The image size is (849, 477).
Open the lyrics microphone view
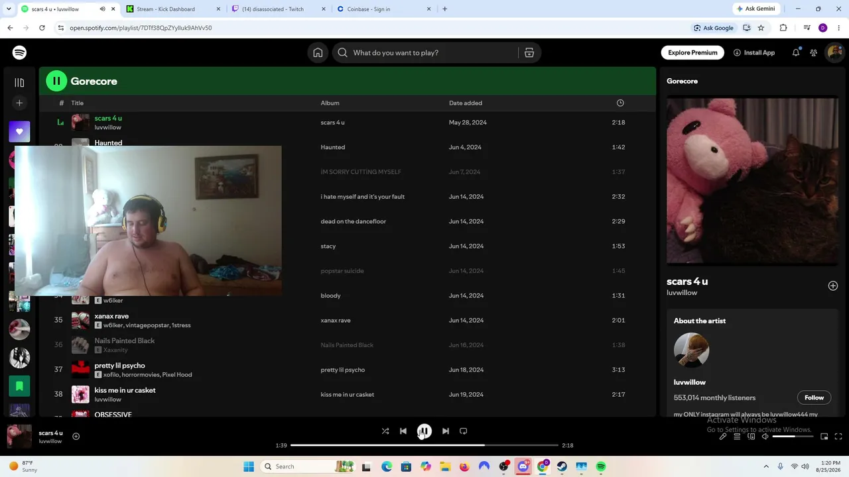723,437
